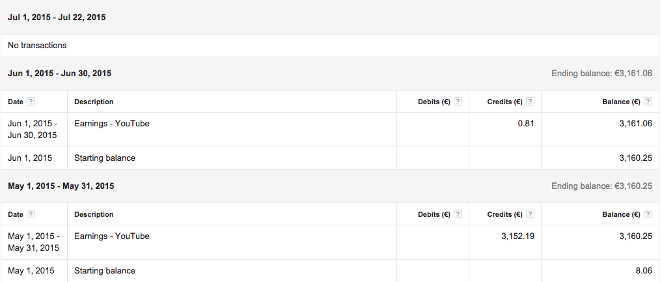The width and height of the screenshot is (662, 282).
Task: Click the May 1, 2015 - May 31, 2015 header
Action: pos(61,186)
